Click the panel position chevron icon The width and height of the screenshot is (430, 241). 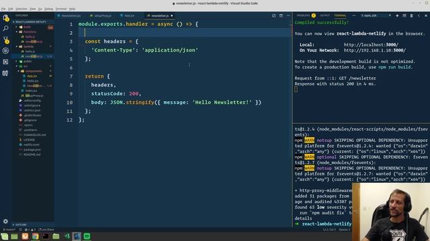[419, 15]
